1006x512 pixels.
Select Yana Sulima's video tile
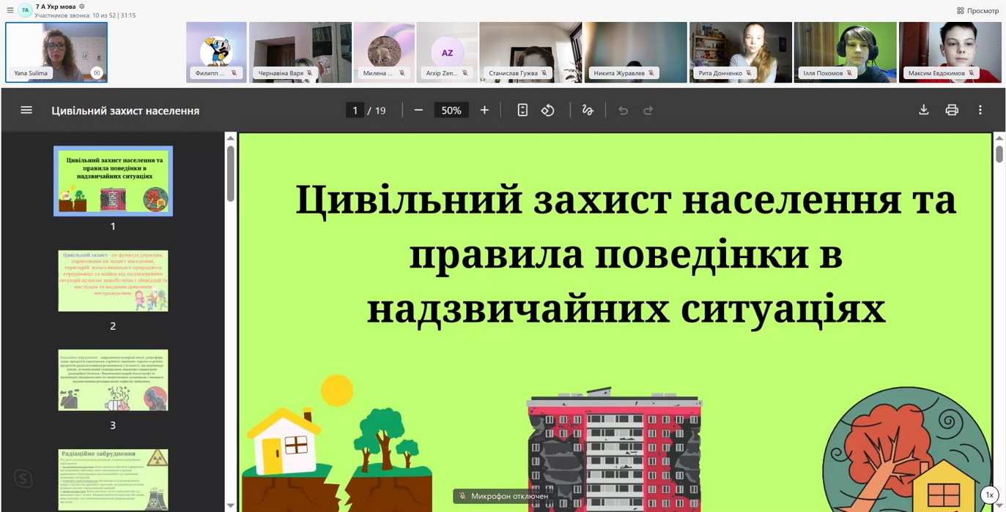click(x=56, y=52)
